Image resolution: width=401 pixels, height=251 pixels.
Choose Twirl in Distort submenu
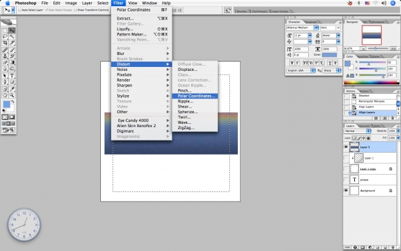point(195,117)
